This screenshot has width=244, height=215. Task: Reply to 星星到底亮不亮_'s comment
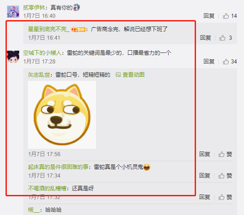click(x=206, y=38)
